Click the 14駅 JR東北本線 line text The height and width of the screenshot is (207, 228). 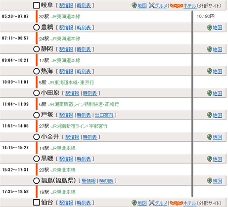click(x=57, y=148)
